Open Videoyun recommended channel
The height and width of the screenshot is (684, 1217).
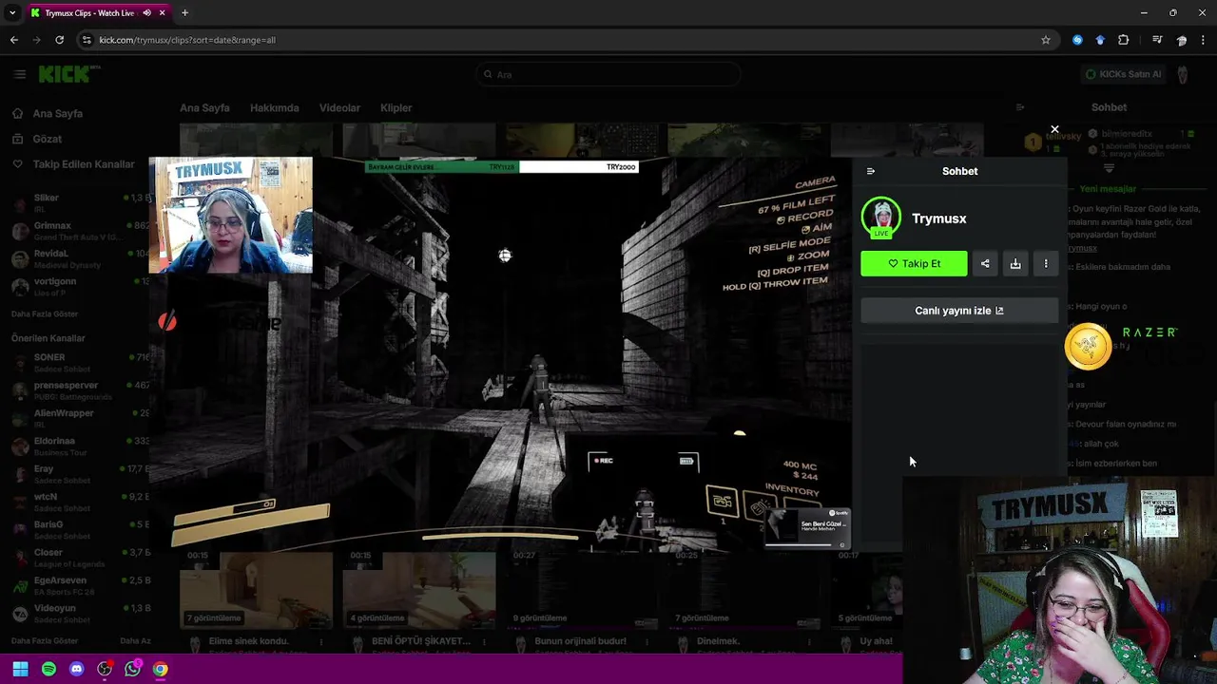click(81, 613)
